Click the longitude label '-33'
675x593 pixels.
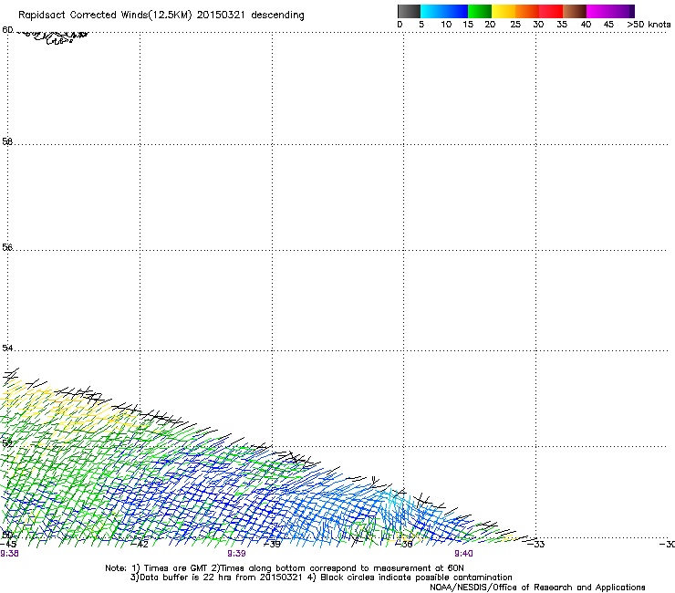pyautogui.click(x=536, y=544)
